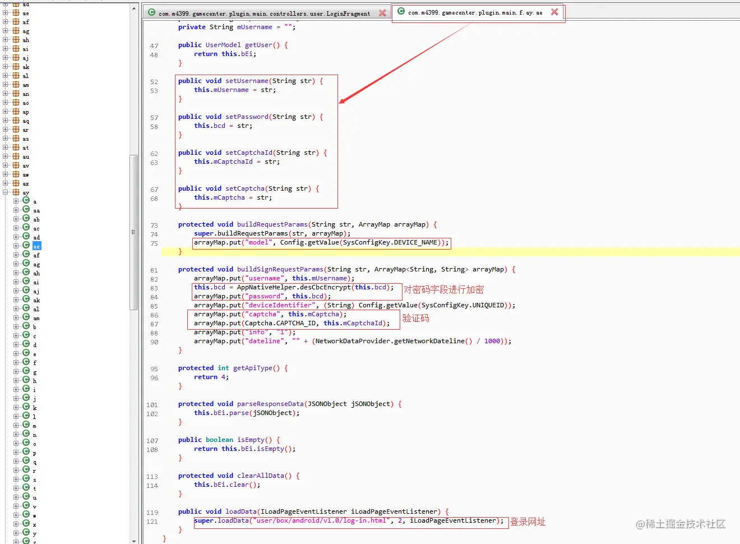
Task: Click the class icon for aa
Action: tap(26, 210)
